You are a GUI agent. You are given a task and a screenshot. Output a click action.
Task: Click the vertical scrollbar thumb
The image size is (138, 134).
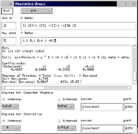(135, 76)
